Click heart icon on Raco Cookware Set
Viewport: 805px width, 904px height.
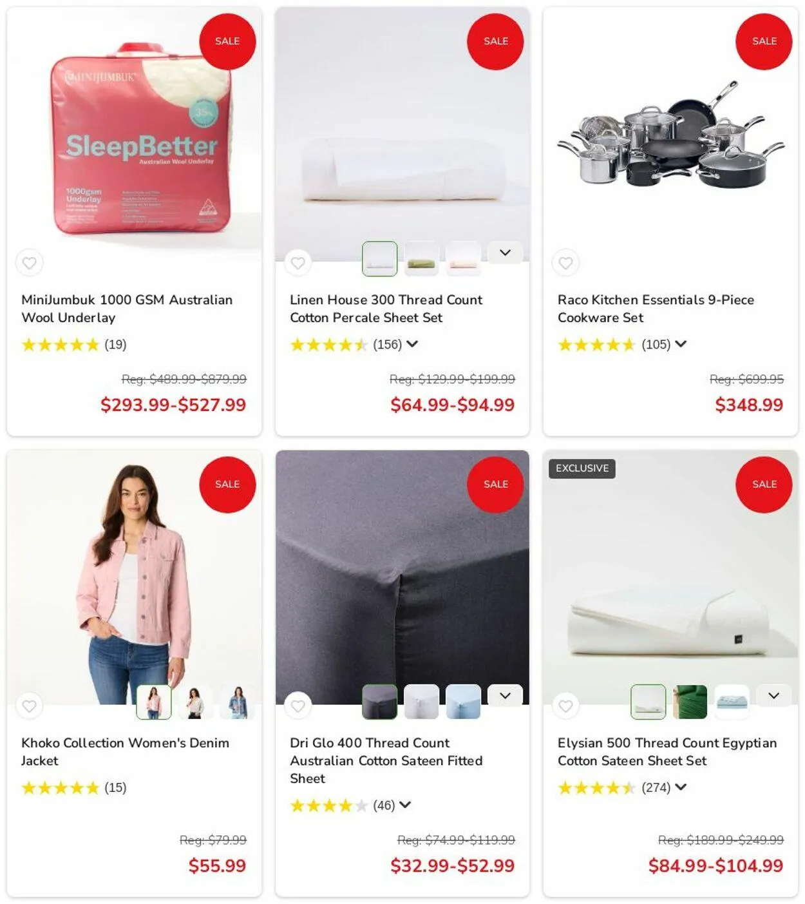tap(565, 263)
